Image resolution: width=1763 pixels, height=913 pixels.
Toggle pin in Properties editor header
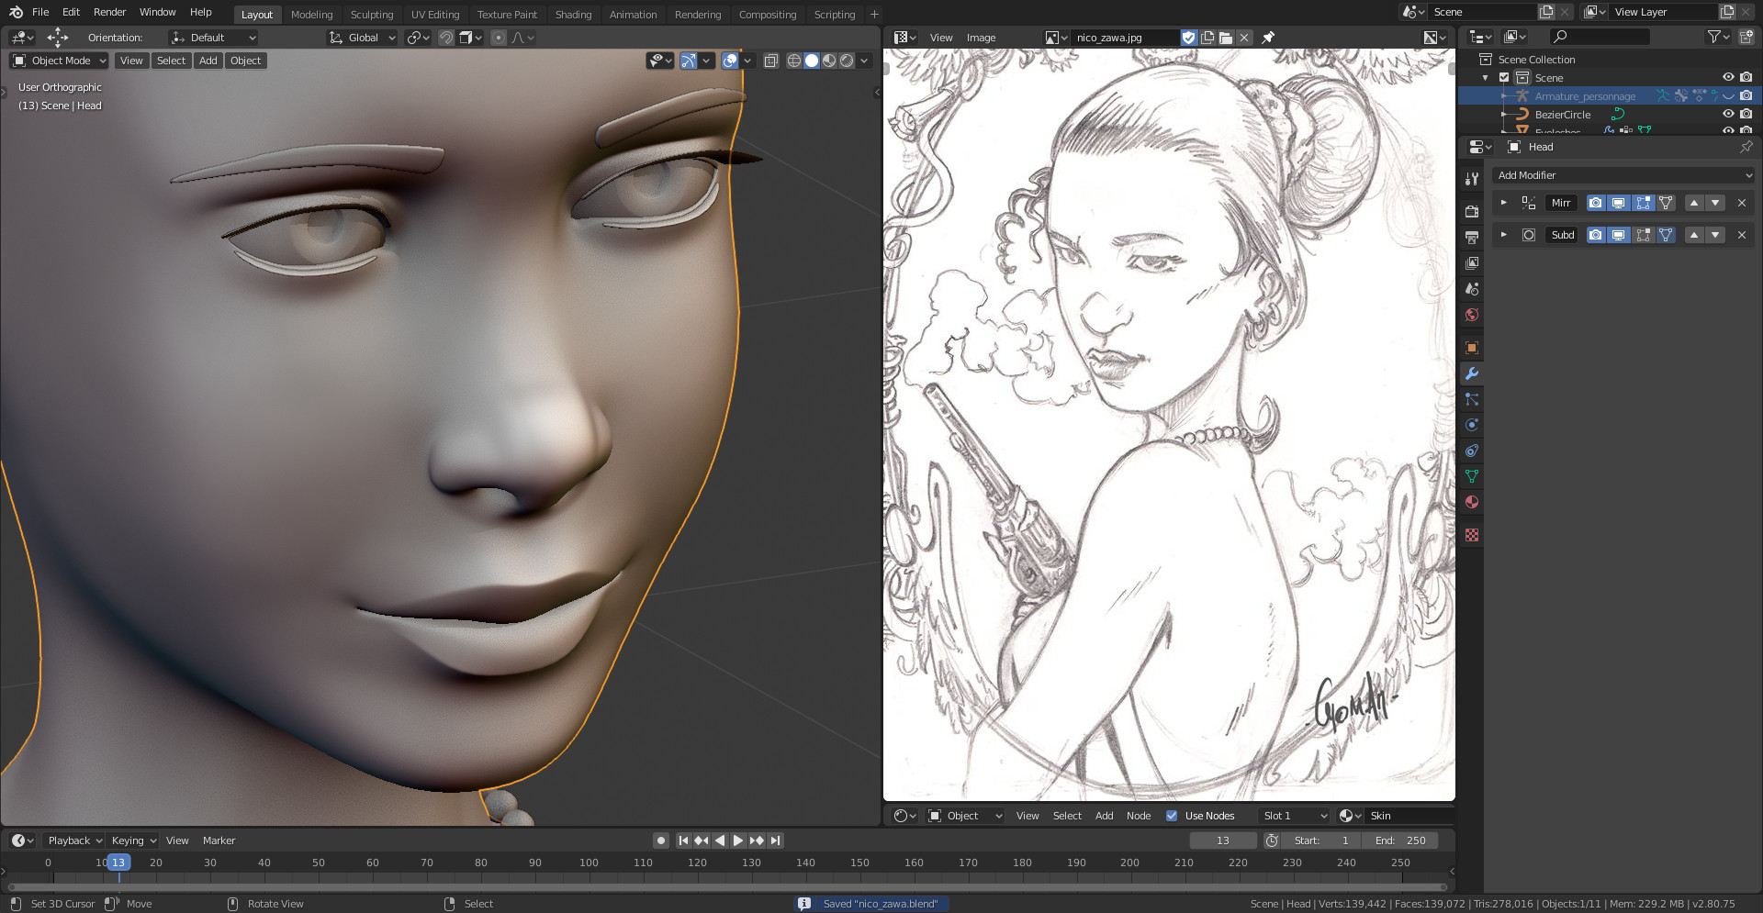[1746, 147]
